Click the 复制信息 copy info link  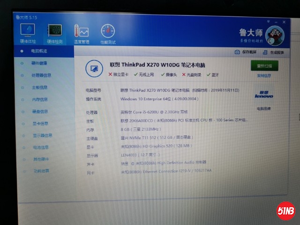pos(264,75)
